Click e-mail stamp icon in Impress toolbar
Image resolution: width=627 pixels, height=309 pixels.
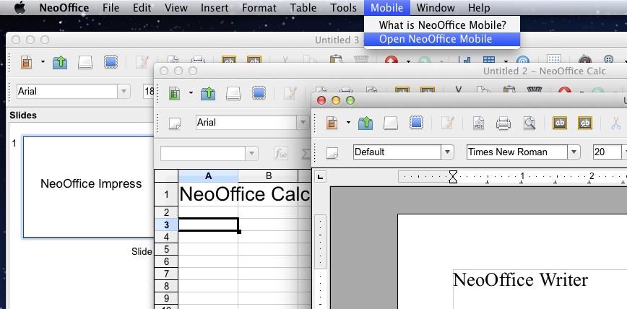[x=111, y=62]
